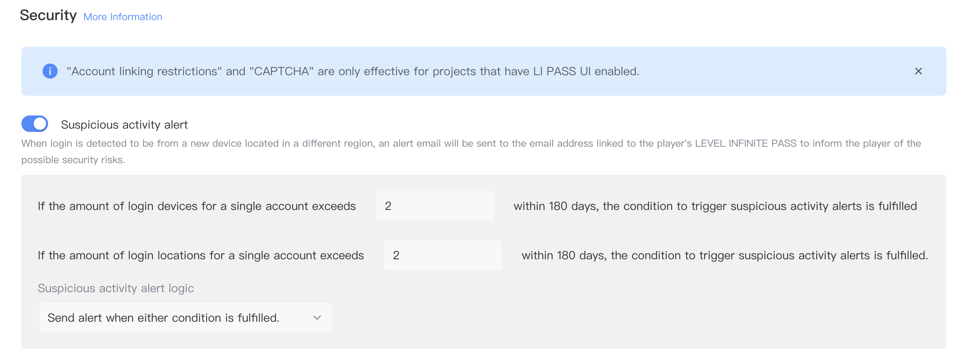Dismiss the LI PASS UI notice banner
The height and width of the screenshot is (355, 967).
tap(919, 71)
